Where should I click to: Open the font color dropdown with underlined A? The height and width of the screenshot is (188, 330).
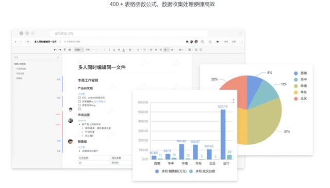tap(124, 50)
